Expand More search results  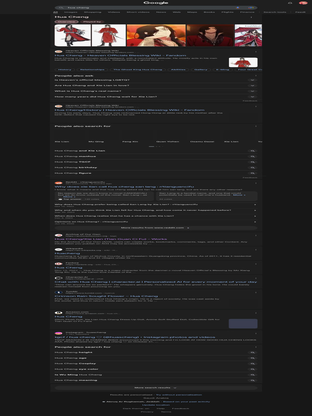tap(156, 388)
